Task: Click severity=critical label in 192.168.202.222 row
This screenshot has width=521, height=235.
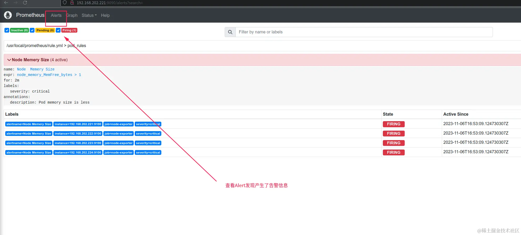Action: pos(148,134)
